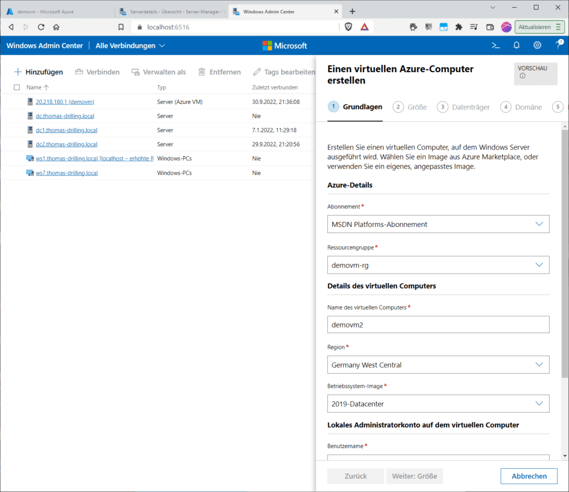Click the Microsoft logo

[x=284, y=46]
